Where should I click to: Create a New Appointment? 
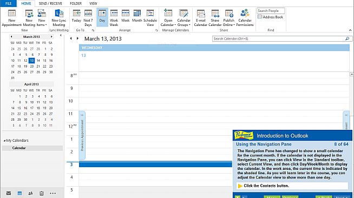(x=12, y=18)
